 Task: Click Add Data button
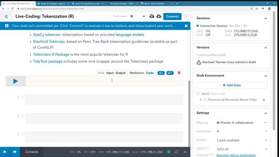(x=231, y=85)
